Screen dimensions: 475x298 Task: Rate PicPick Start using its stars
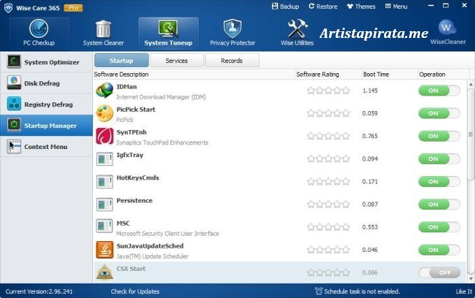(328, 113)
